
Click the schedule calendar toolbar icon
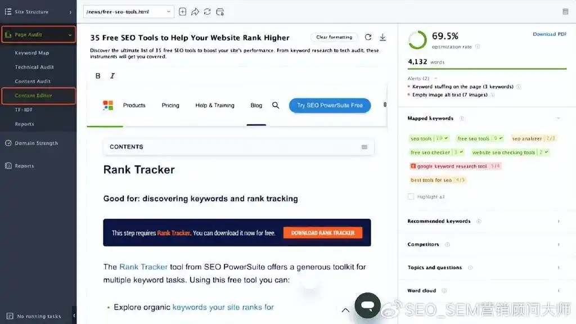[x=220, y=12]
